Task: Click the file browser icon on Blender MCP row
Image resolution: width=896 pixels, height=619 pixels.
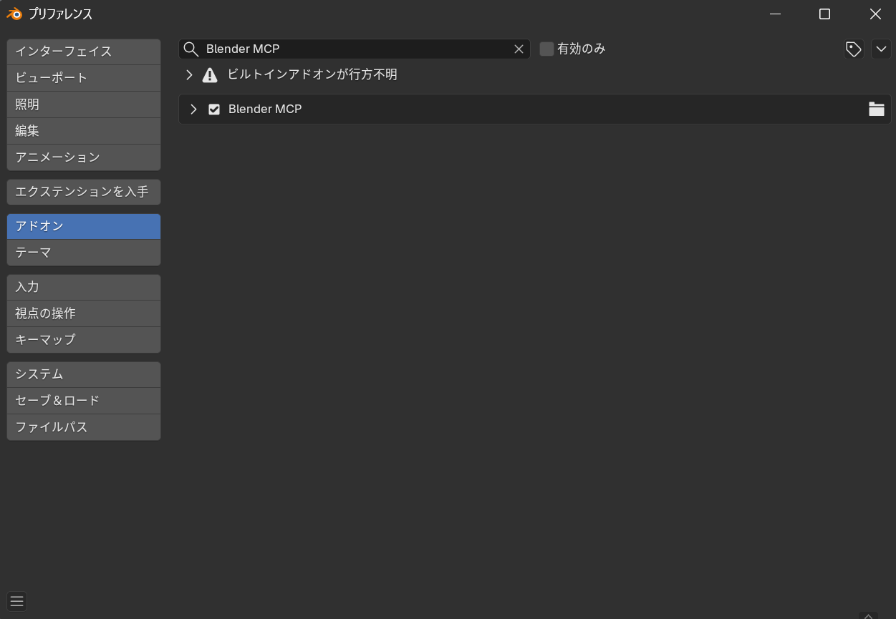Action: 876,109
